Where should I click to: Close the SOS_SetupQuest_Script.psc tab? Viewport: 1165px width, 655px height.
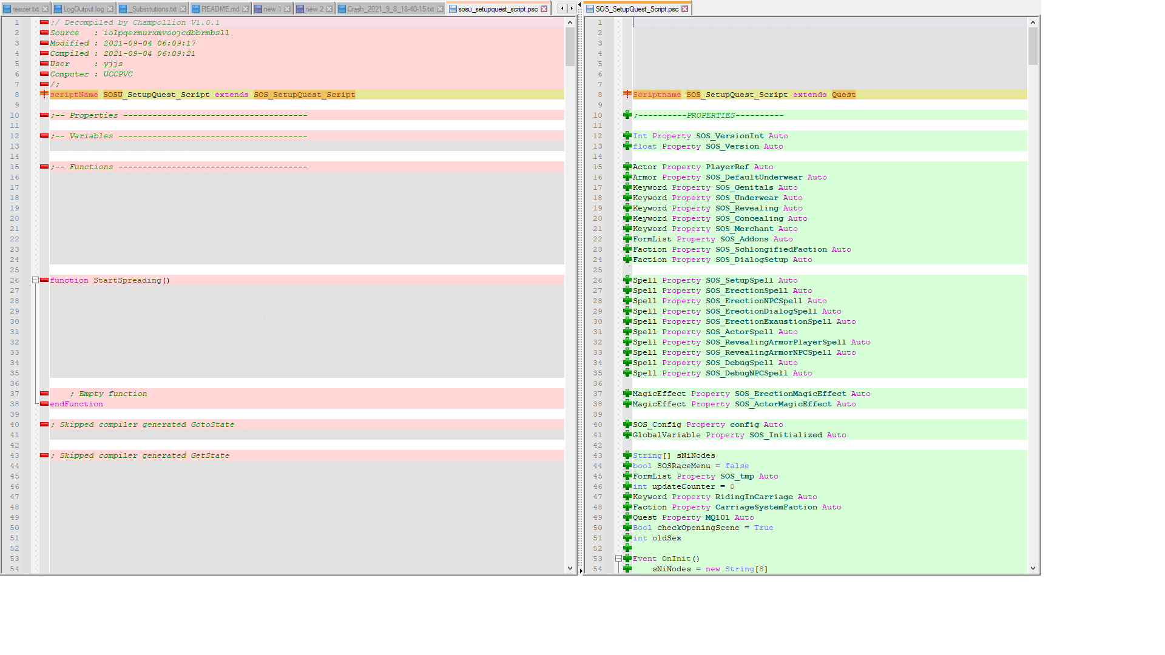pyautogui.click(x=685, y=9)
